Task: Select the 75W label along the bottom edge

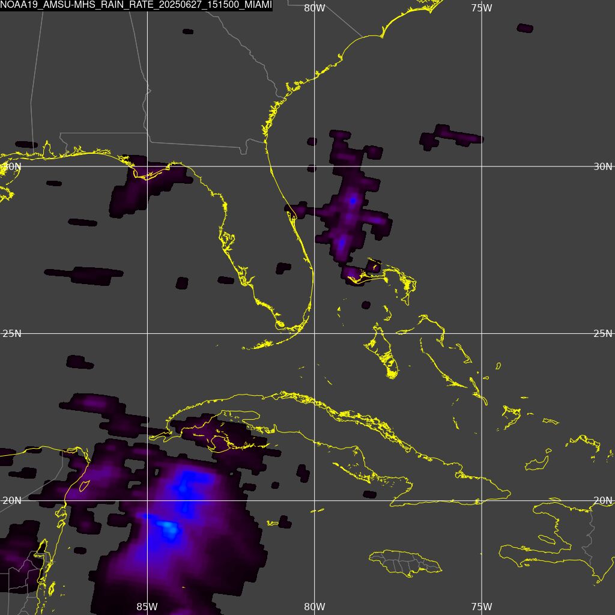Action: pos(482,607)
